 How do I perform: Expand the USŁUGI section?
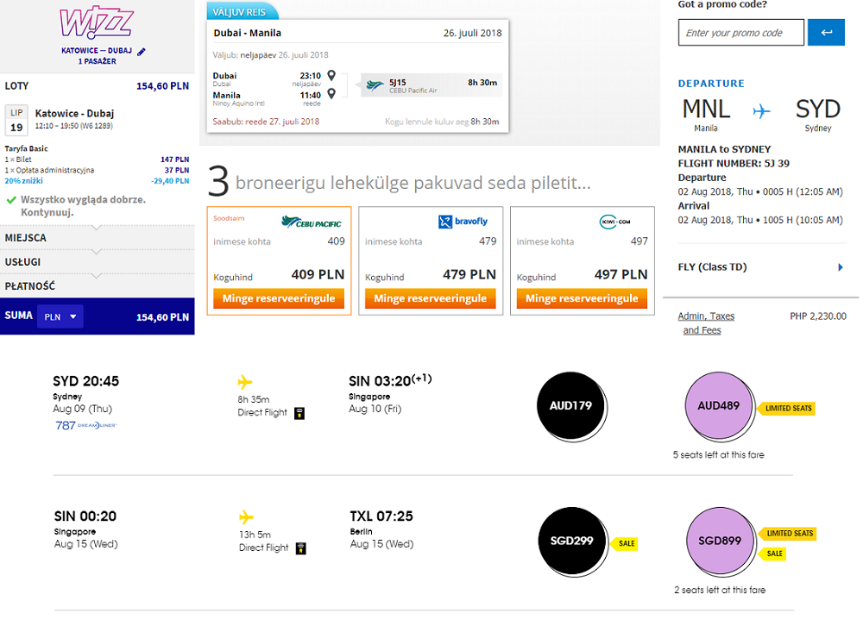pos(97,262)
